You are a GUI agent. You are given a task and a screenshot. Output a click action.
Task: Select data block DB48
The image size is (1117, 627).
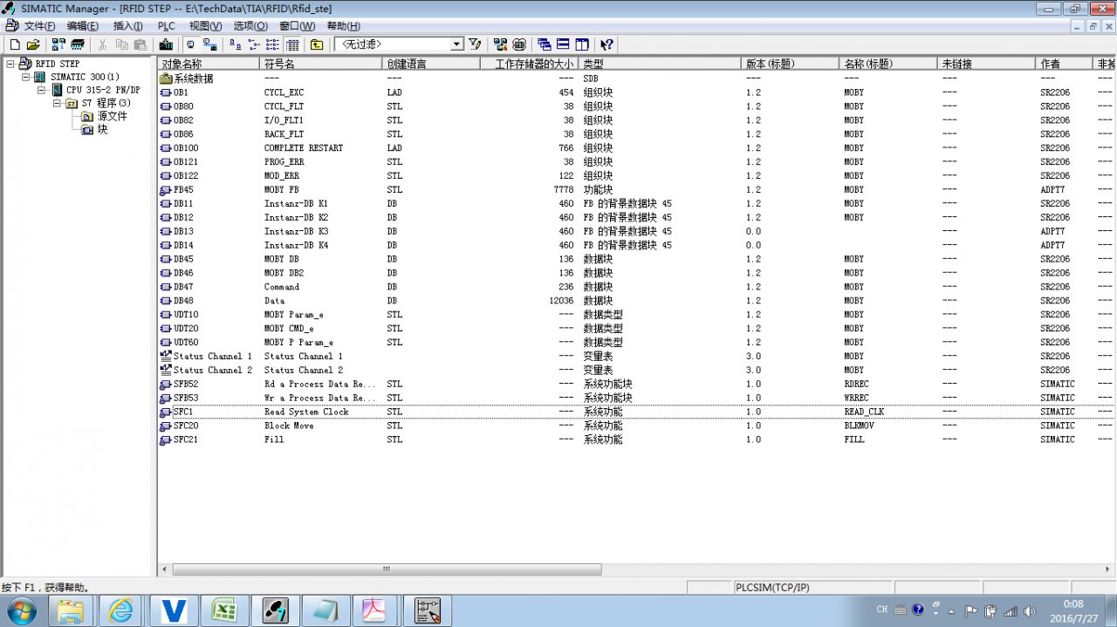(177, 301)
